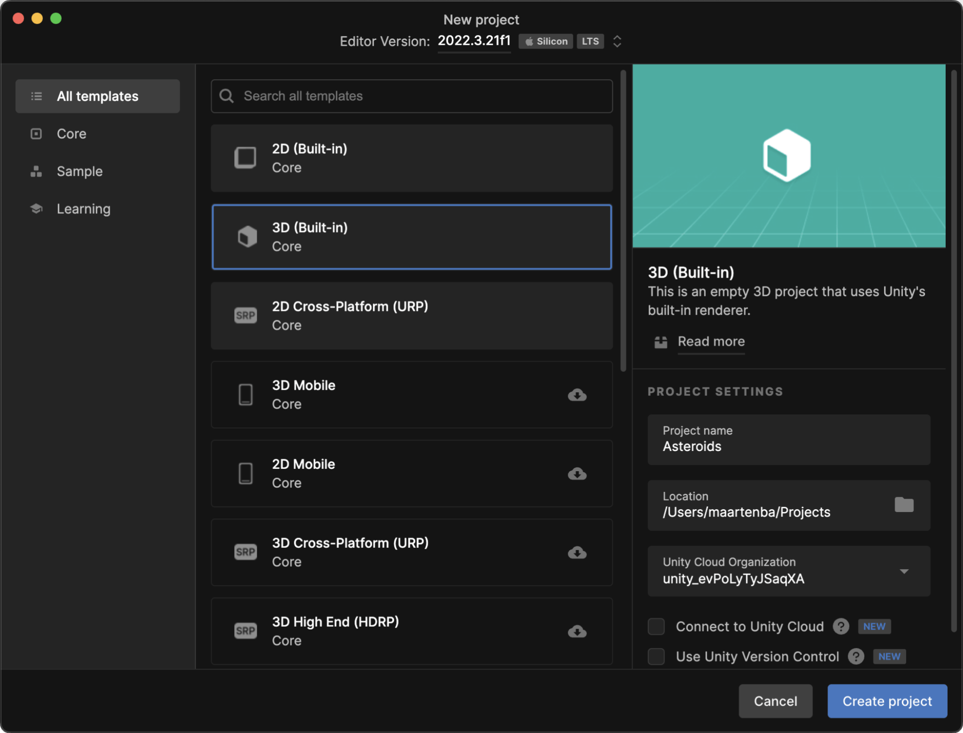Viewport: 963px width, 733px height.
Task: Select the 3D Cross-Platform URP template icon
Action: 246,553
